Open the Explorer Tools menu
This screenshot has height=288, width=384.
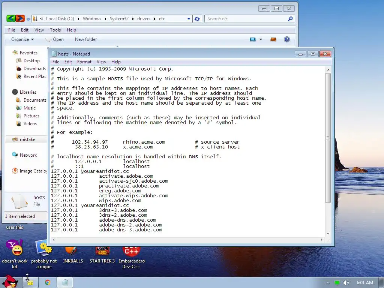55,30
